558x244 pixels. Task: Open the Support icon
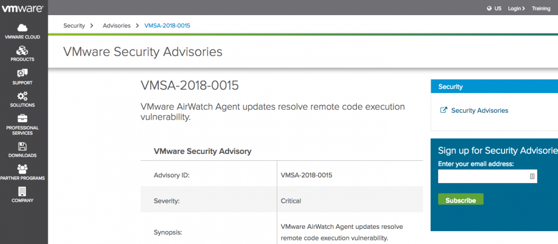[x=23, y=73]
